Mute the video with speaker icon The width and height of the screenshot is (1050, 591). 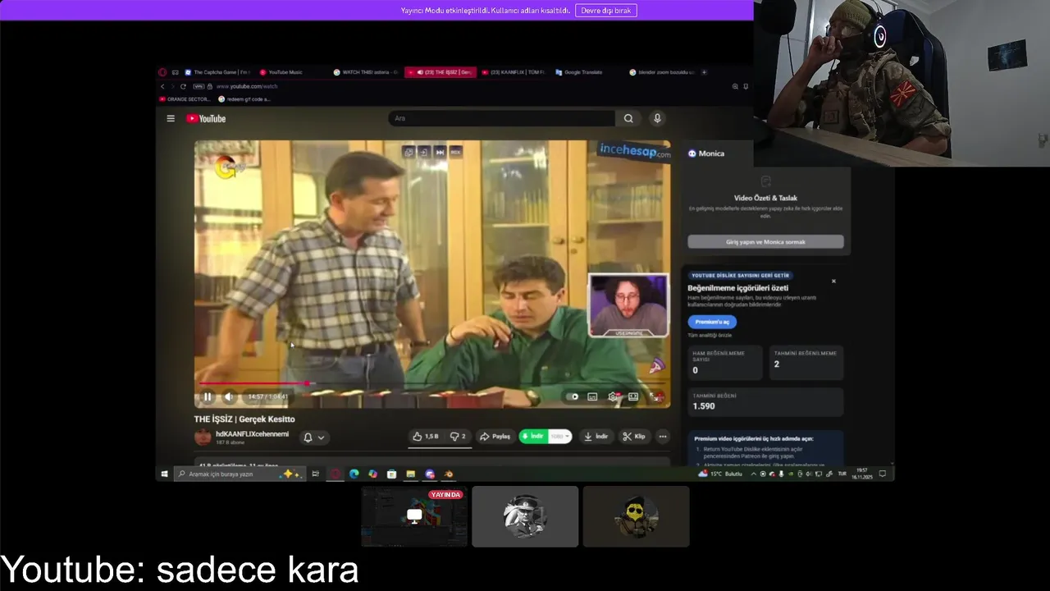tap(229, 396)
